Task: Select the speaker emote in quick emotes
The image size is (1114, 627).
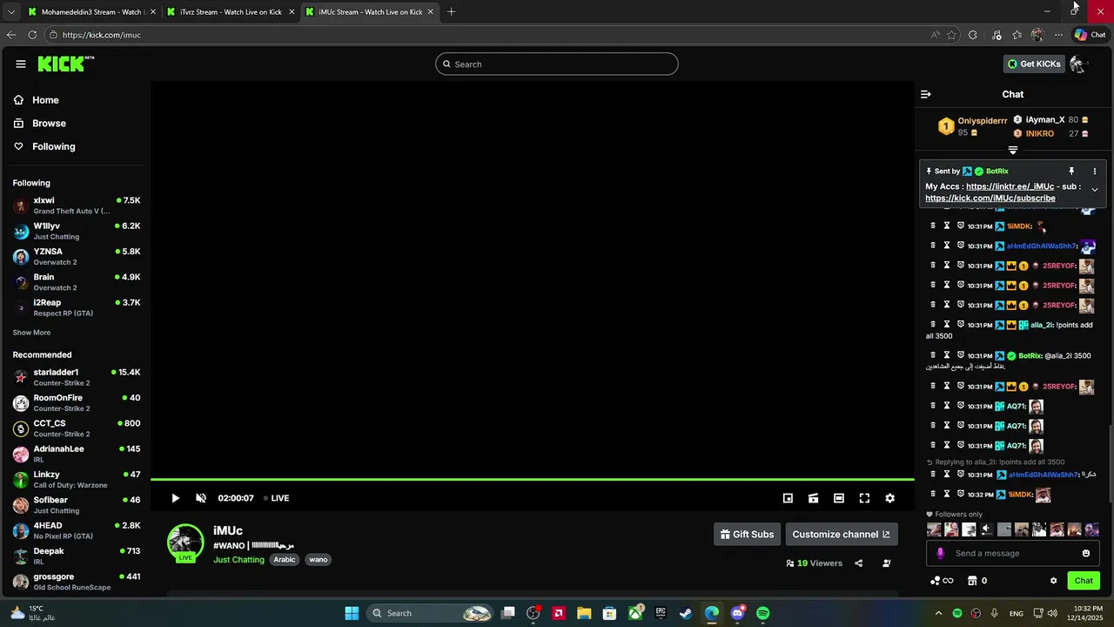Action: (x=986, y=529)
